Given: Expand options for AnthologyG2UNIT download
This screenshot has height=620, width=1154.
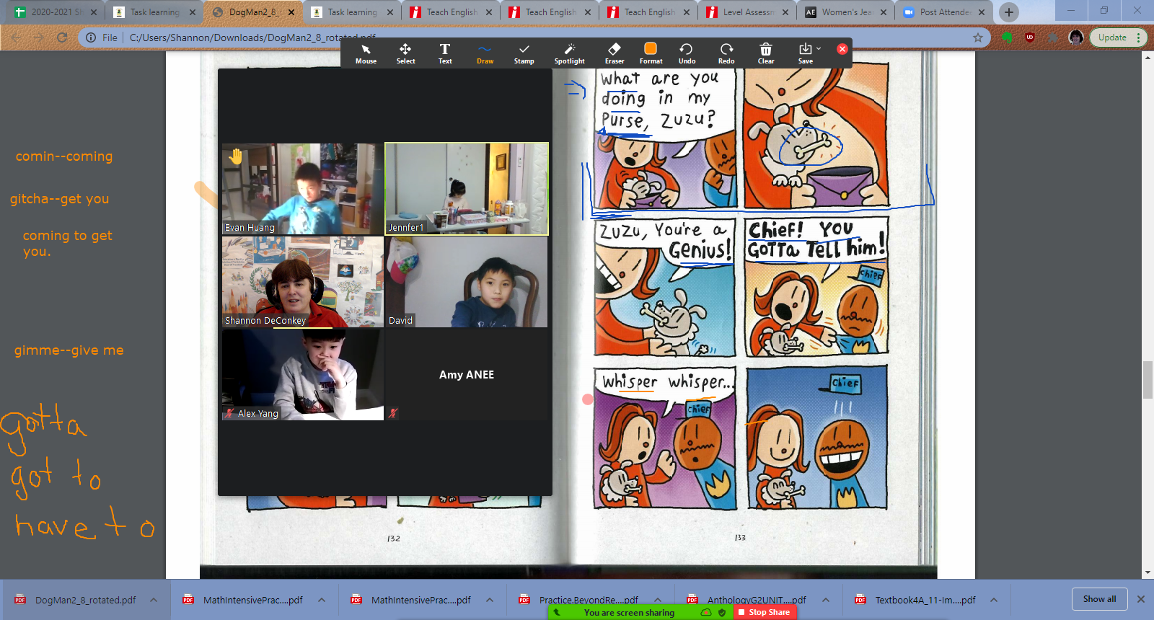Looking at the screenshot, I should coord(826,600).
